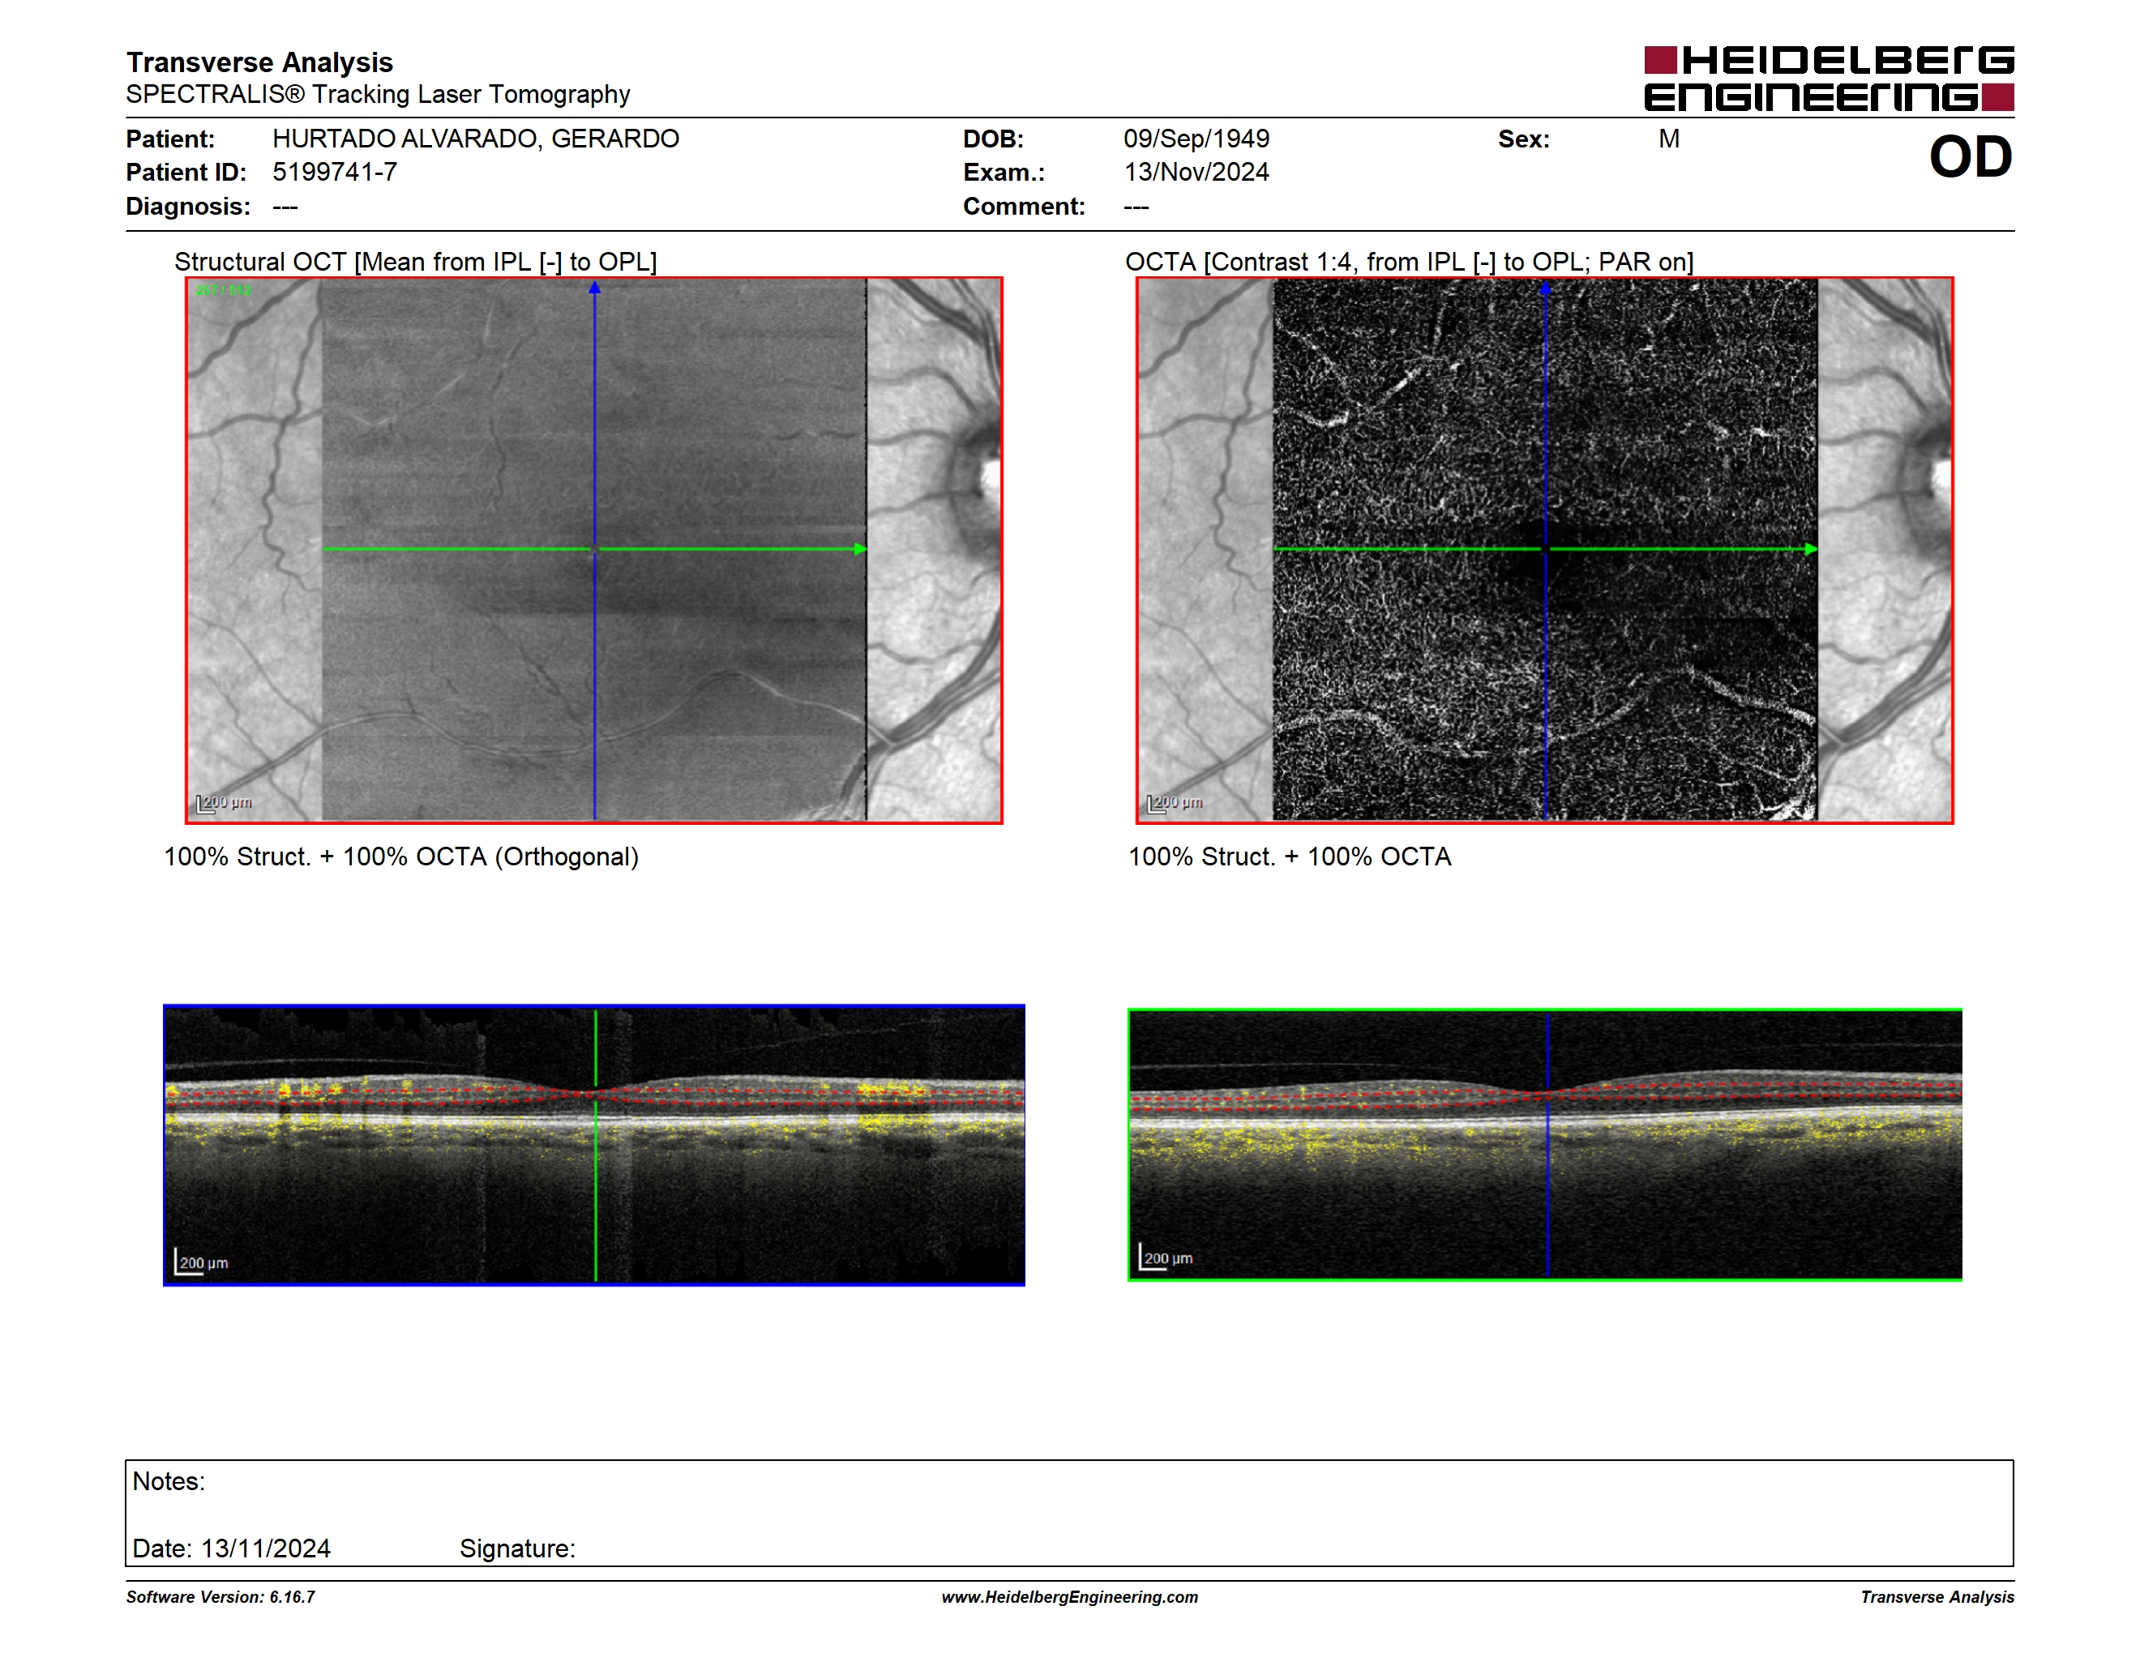
Task: Click the OCTA angiography en-face image
Action: (x=1545, y=549)
